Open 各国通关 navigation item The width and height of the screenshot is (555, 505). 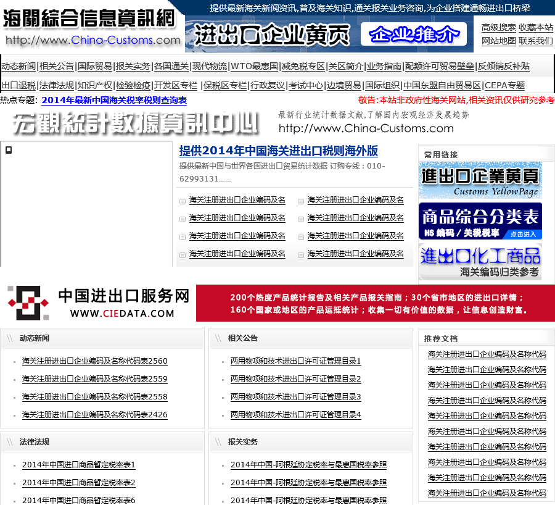[x=171, y=66]
